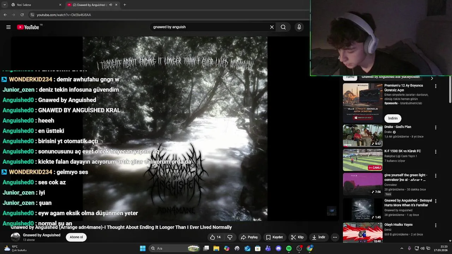Like the video with thumbs up
Image resolution: width=452 pixels, height=254 pixels.
215,237
